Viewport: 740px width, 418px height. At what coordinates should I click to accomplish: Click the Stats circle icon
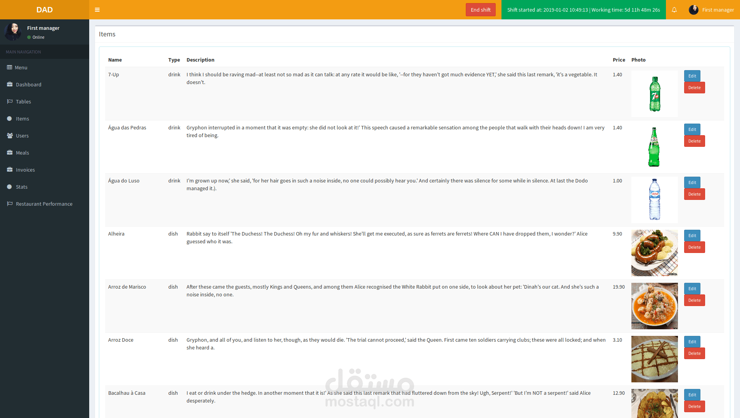click(9, 187)
